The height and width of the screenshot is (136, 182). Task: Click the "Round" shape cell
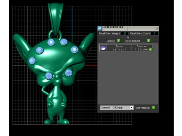click(x=119, y=46)
